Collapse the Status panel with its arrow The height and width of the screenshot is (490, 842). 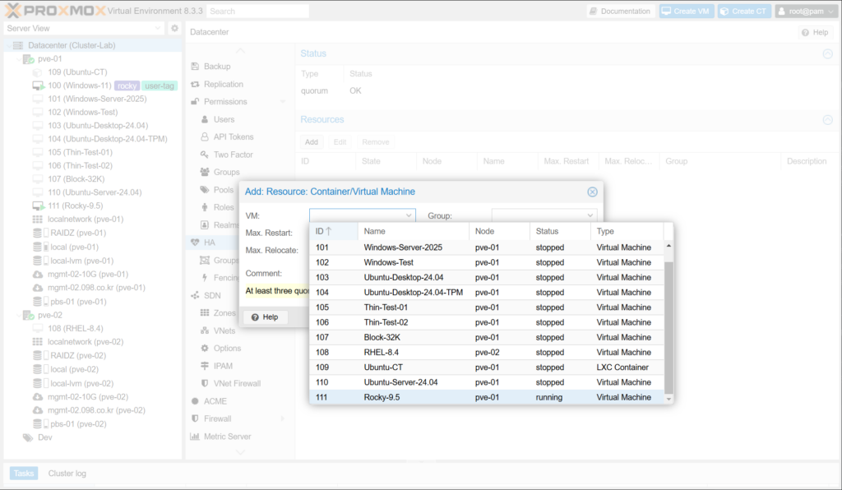[x=827, y=53]
